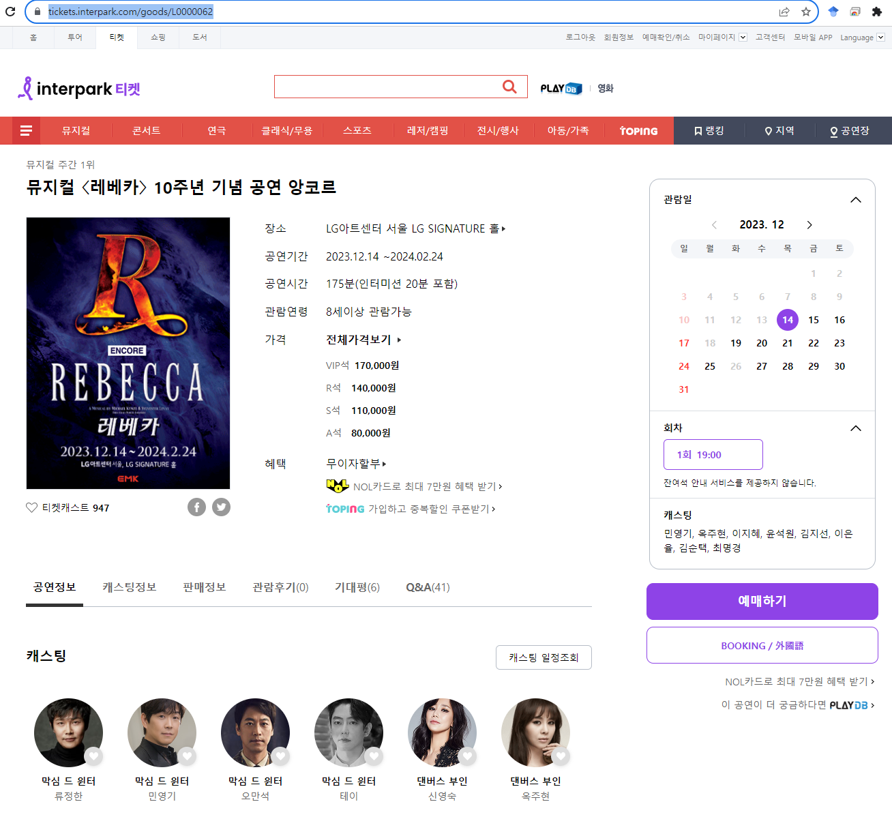
Task: Click the search magnifier icon
Action: click(509, 87)
